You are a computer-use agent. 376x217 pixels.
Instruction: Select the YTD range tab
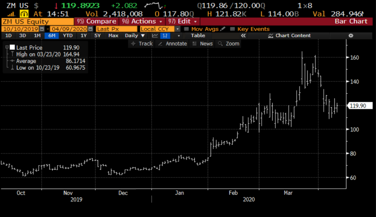[68, 36]
